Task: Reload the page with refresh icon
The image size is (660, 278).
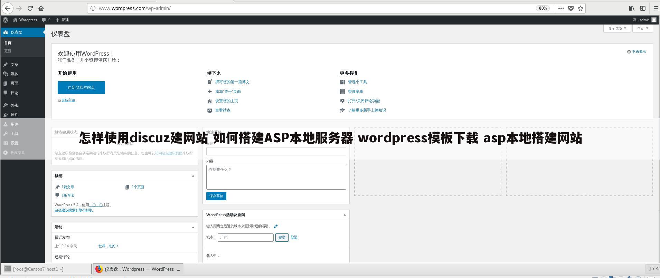Action: tap(30, 8)
